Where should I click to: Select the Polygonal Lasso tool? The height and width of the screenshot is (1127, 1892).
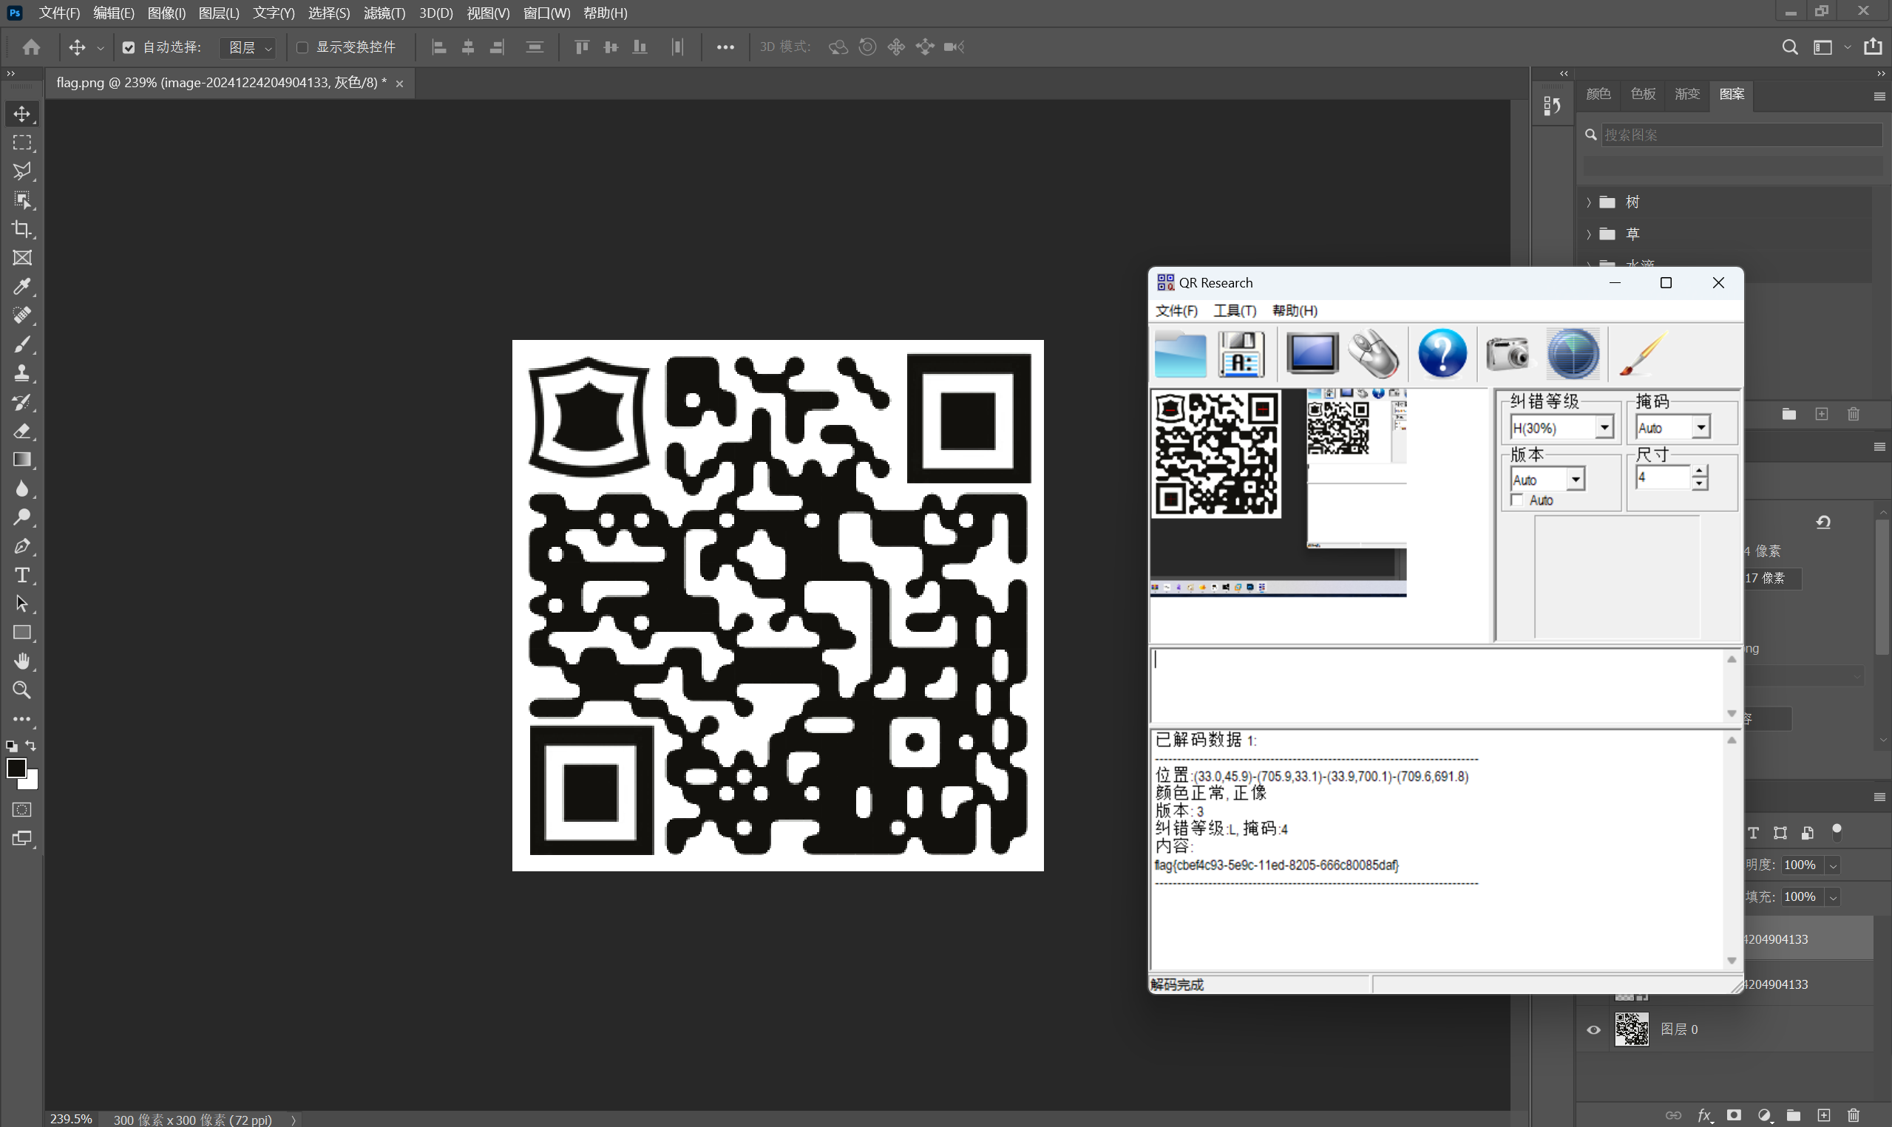pyautogui.click(x=22, y=171)
